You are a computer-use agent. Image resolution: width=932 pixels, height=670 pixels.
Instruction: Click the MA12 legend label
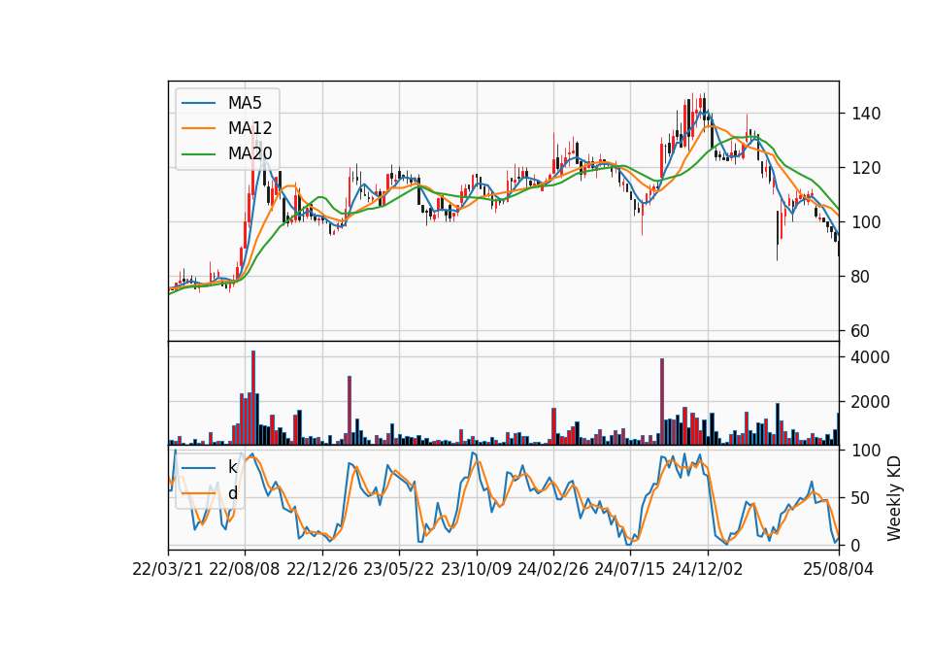(x=250, y=128)
